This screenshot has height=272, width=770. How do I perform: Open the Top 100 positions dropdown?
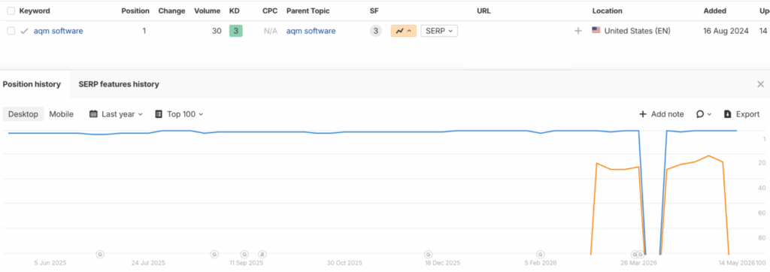pyautogui.click(x=179, y=114)
